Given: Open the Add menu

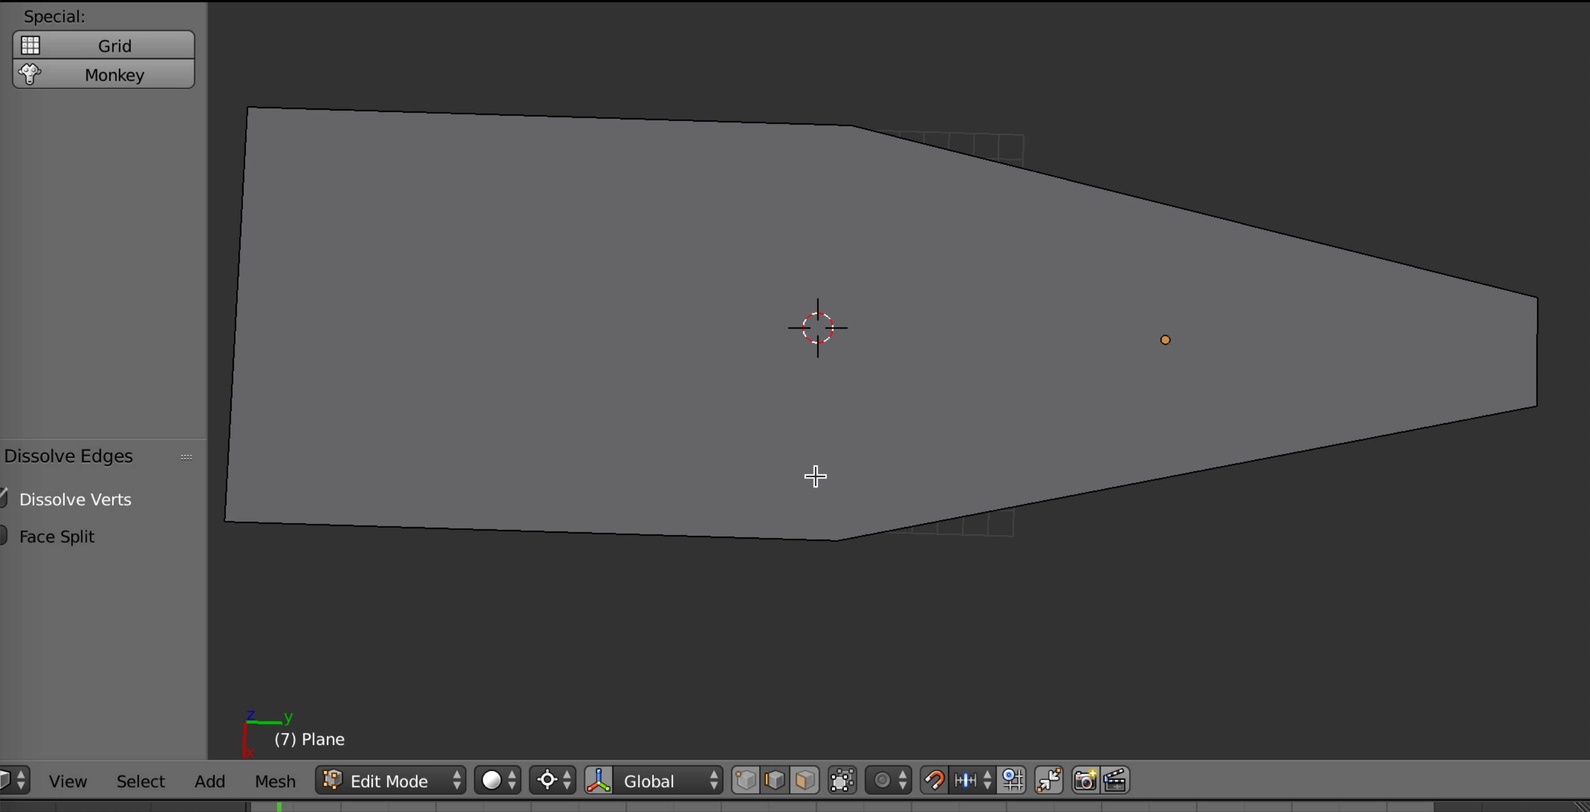Looking at the screenshot, I should (210, 781).
